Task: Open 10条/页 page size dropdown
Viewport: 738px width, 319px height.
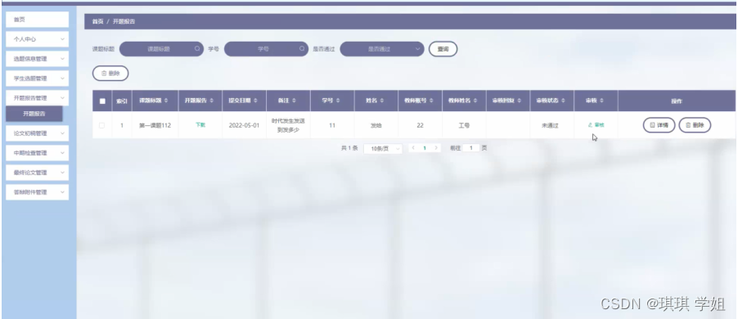Action: point(383,148)
